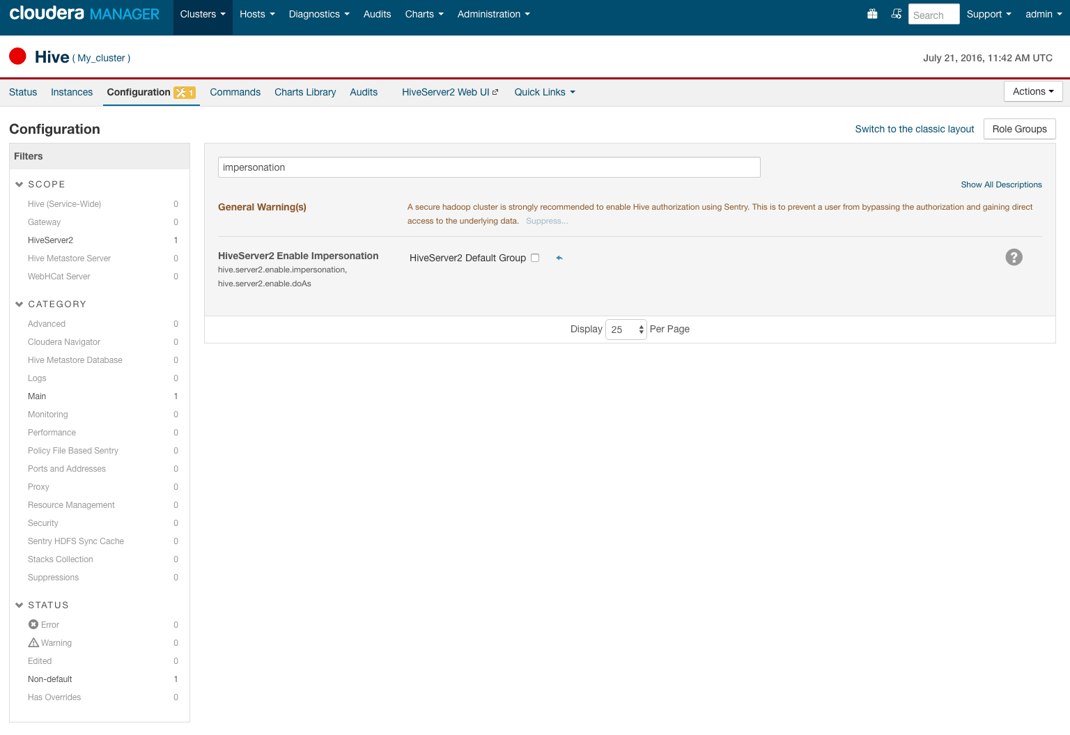The image size is (1070, 735).
Task: Click the red Hive health status indicator
Action: click(17, 56)
